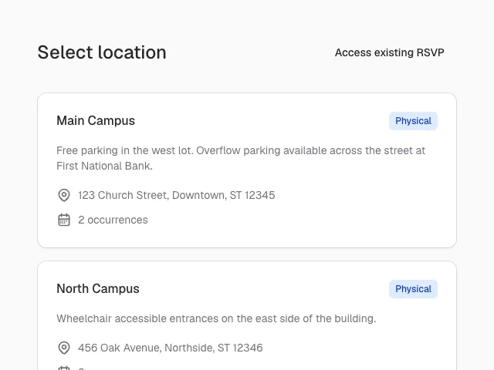This screenshot has width=494, height=370.
Task: Open the Access existing RSVP link
Action: pyautogui.click(x=389, y=52)
